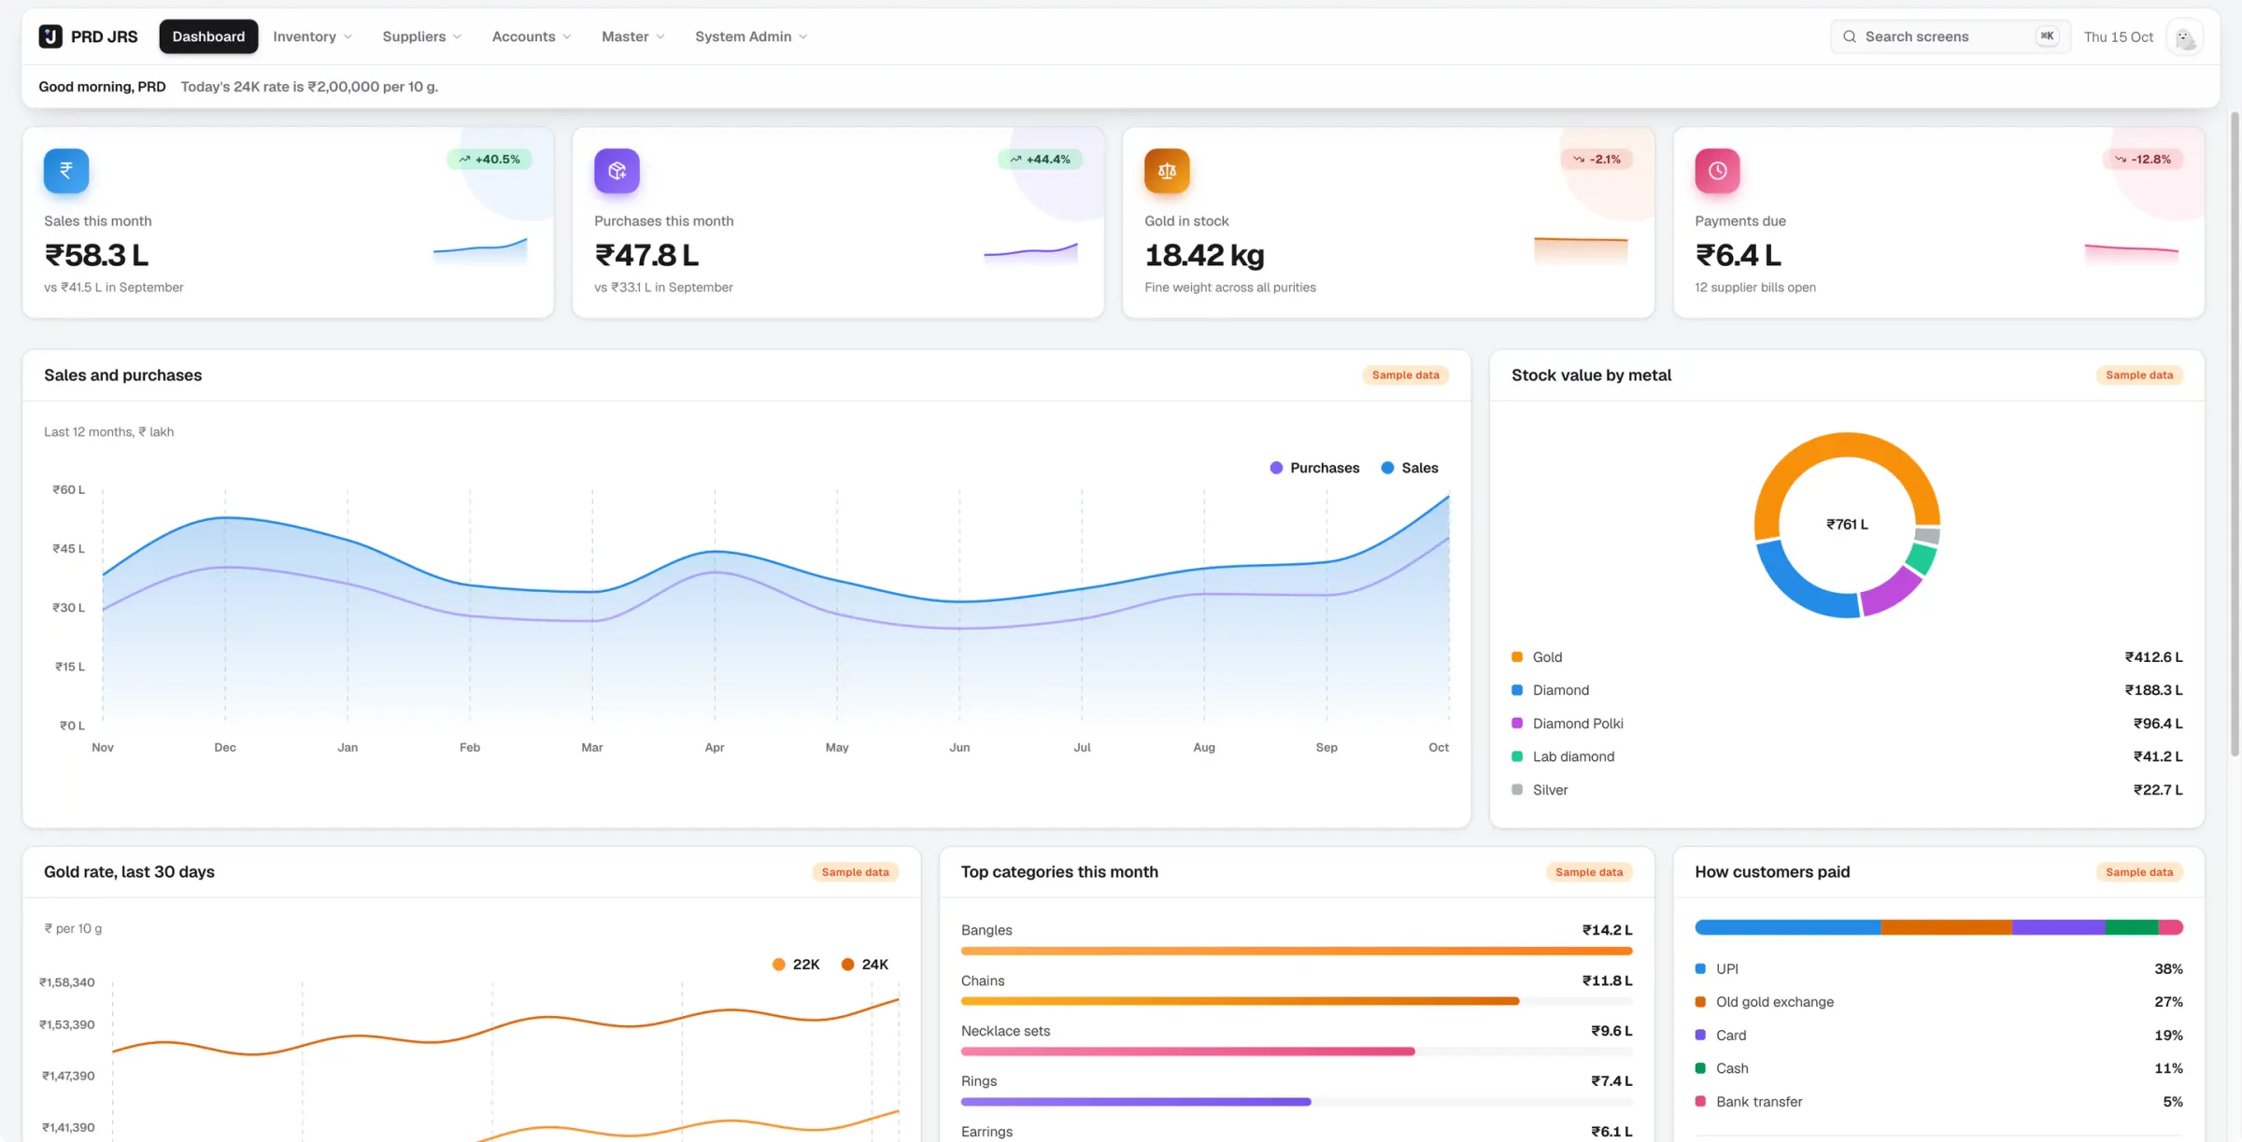Go to the Dashboard tab

[208, 36]
